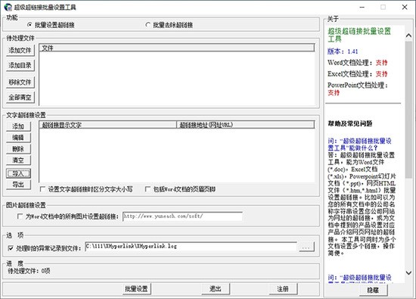The width and height of the screenshot is (416, 299).
Task: Click the 删除 hyperlink button
Action: (x=18, y=149)
